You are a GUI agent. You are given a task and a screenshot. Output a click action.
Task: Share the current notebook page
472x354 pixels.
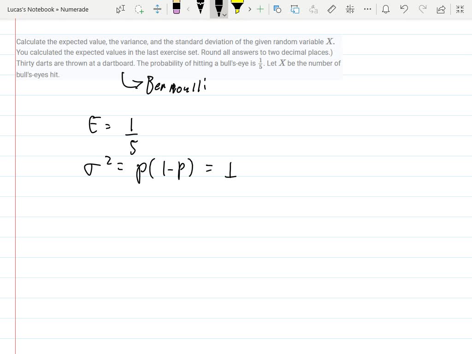[x=441, y=9]
